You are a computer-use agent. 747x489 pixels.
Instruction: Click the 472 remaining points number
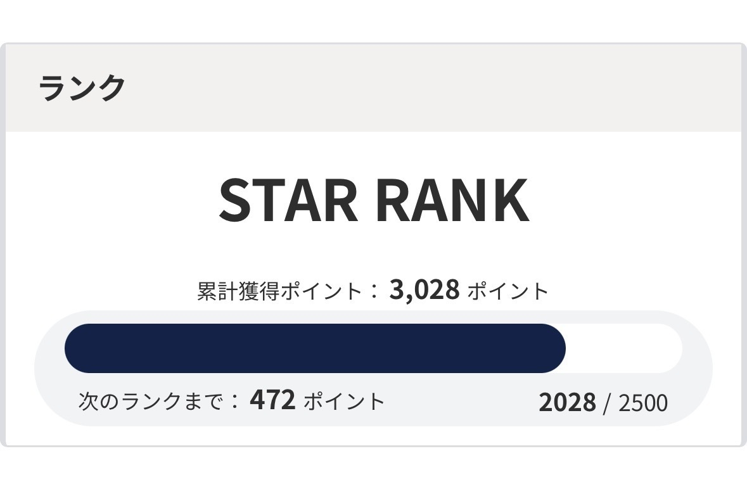point(272,400)
